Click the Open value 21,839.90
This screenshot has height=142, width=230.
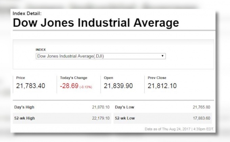click(118, 86)
